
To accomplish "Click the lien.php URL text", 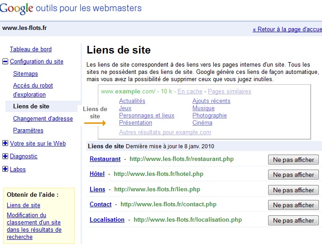I will (x=157, y=189).
